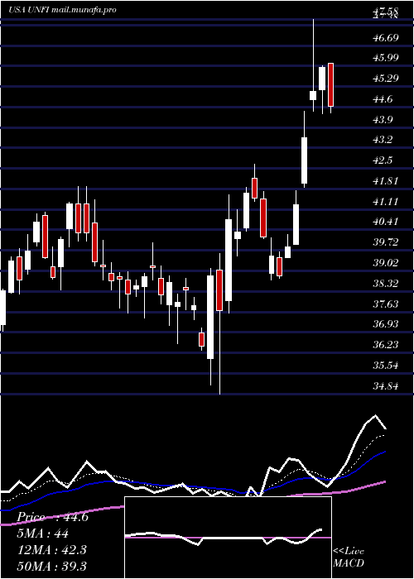The image size is (414, 579).
Task: Click the 36.23 price axis label
Action: (386, 345)
